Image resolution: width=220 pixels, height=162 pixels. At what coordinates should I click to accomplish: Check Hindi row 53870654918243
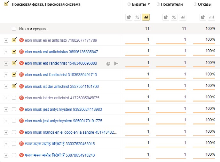[x=14, y=155]
